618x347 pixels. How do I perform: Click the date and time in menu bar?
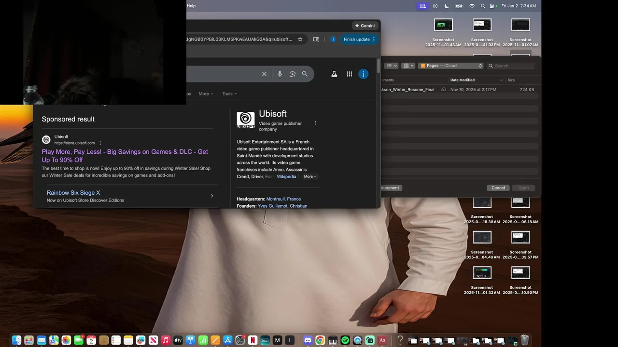[519, 6]
